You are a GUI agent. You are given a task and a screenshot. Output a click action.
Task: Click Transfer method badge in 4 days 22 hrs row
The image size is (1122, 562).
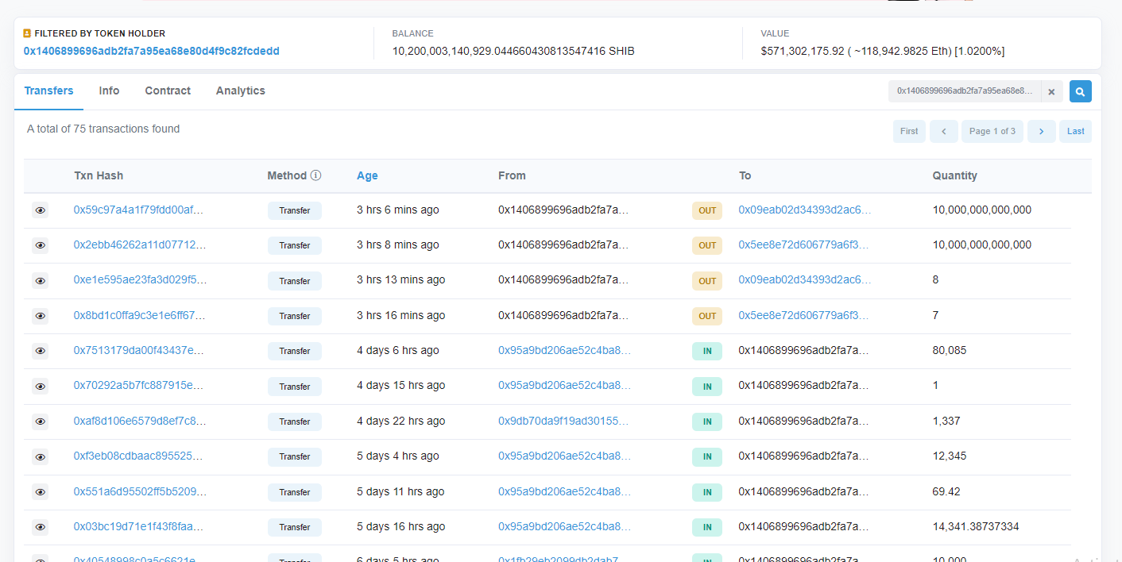tap(295, 421)
